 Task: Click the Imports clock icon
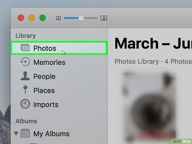pyautogui.click(x=25, y=104)
